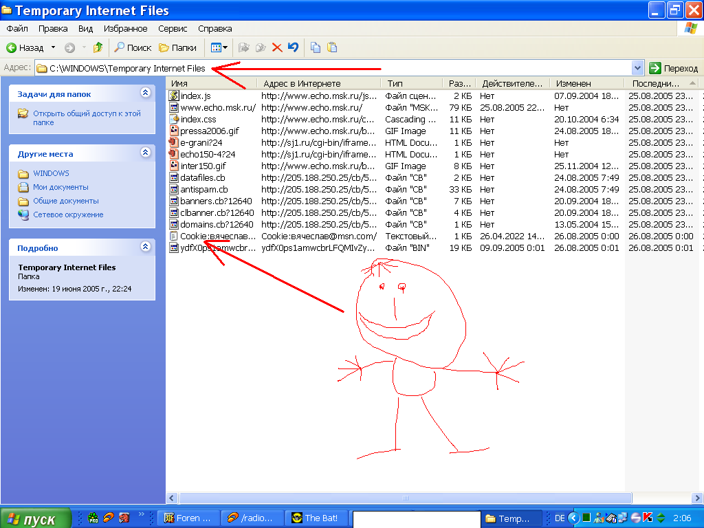
Task: Open the Сервис menu
Action: click(x=173, y=29)
